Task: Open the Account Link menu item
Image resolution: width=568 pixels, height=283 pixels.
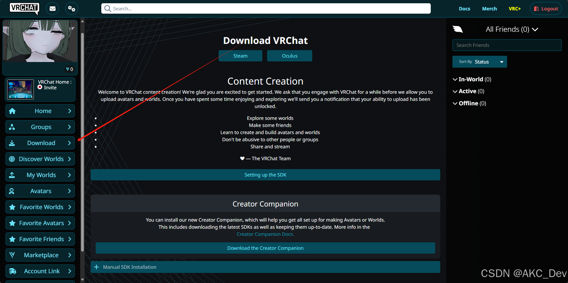Action: click(x=40, y=271)
